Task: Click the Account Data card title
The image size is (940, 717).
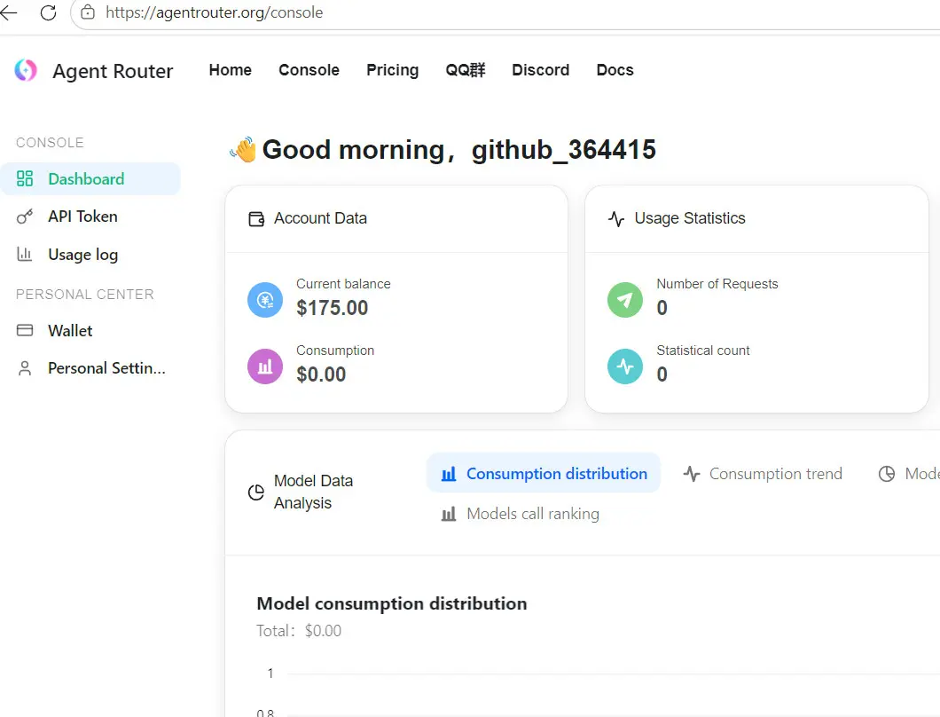Action: [320, 218]
